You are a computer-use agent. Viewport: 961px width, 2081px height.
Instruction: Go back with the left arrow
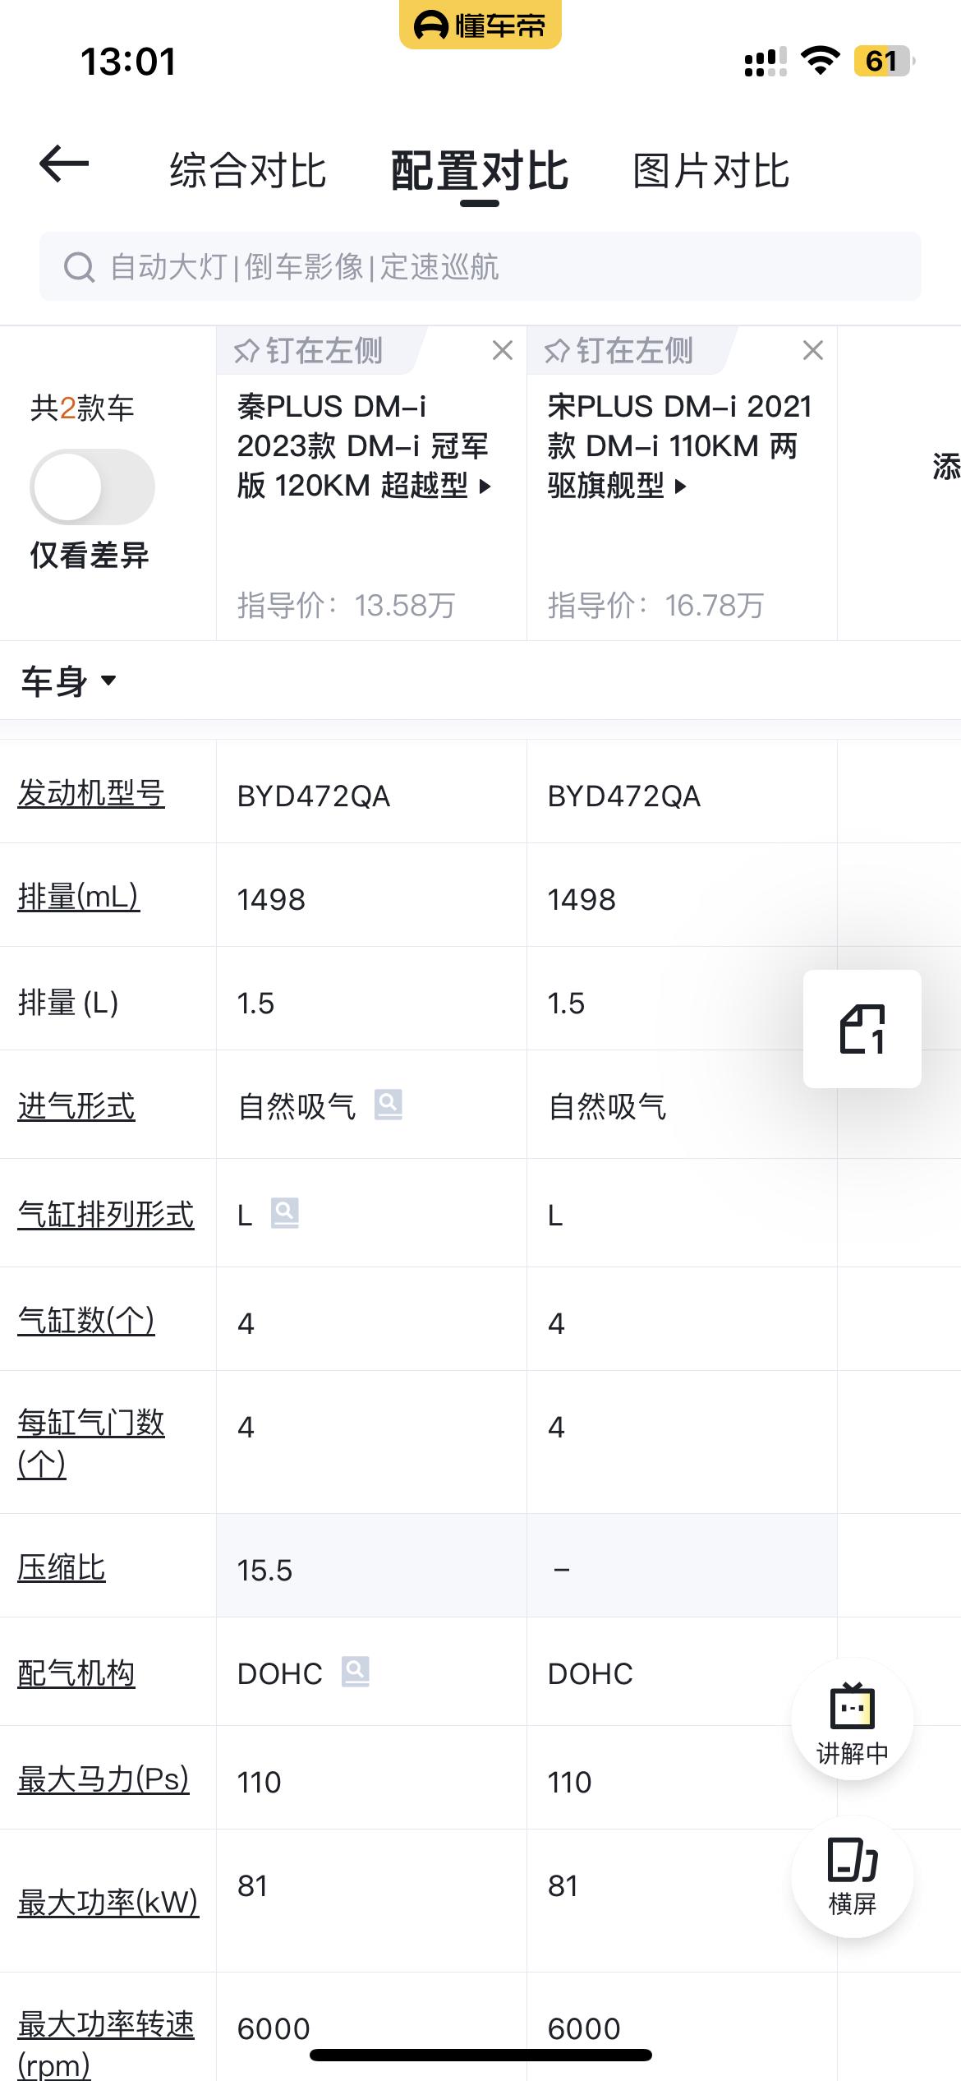pos(64,164)
